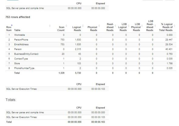Click Store's logical reads value 103

(79, 64)
